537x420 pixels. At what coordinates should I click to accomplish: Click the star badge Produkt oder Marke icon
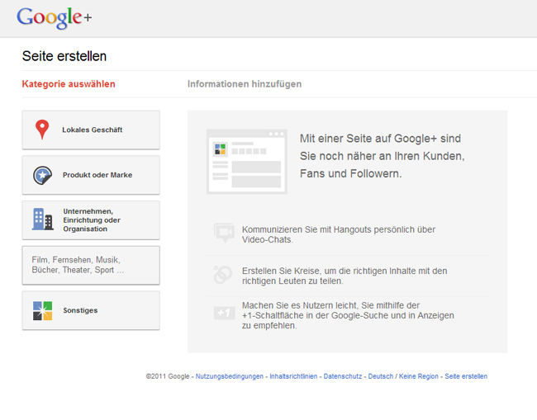click(42, 175)
